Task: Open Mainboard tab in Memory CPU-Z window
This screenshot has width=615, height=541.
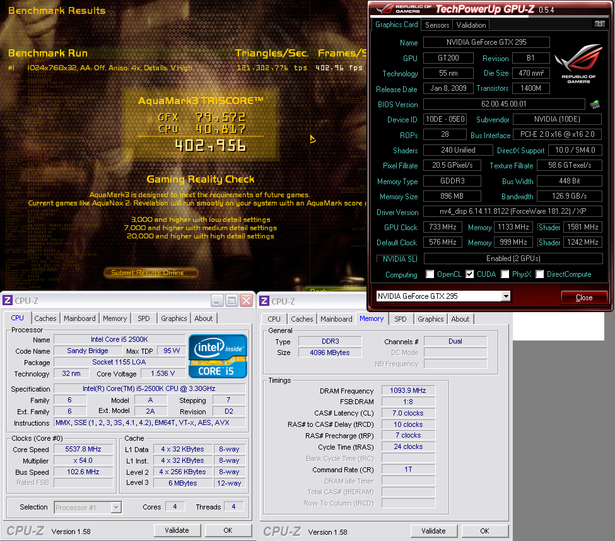Action: click(336, 319)
